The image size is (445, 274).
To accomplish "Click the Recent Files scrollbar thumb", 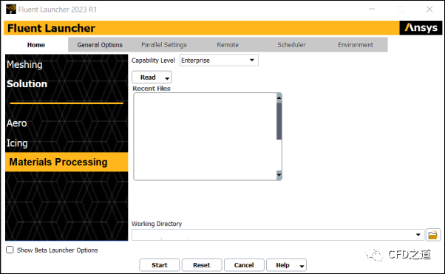I will click(x=279, y=121).
